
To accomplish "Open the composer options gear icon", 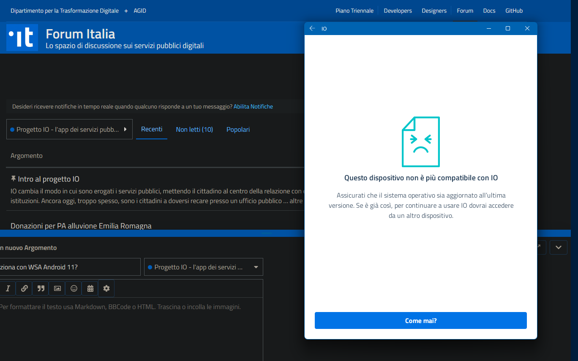I will [x=106, y=288].
